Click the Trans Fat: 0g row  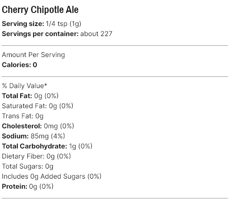click(23, 116)
